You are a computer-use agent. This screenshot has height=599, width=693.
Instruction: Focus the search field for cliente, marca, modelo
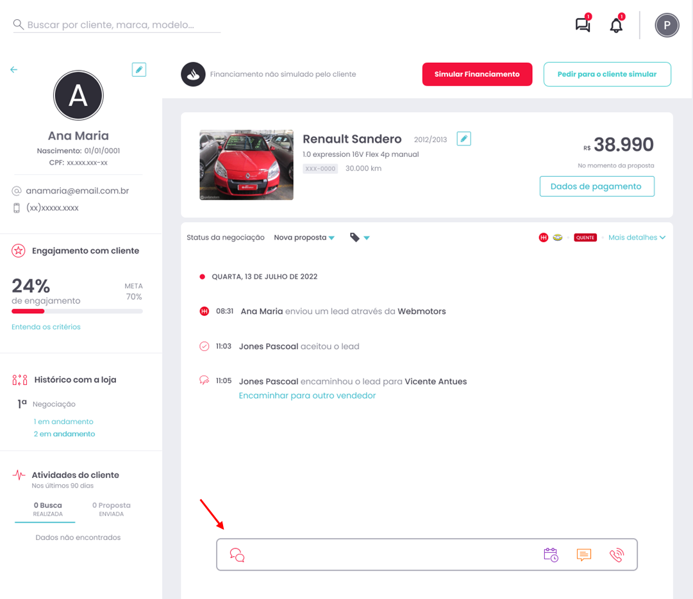click(x=117, y=25)
